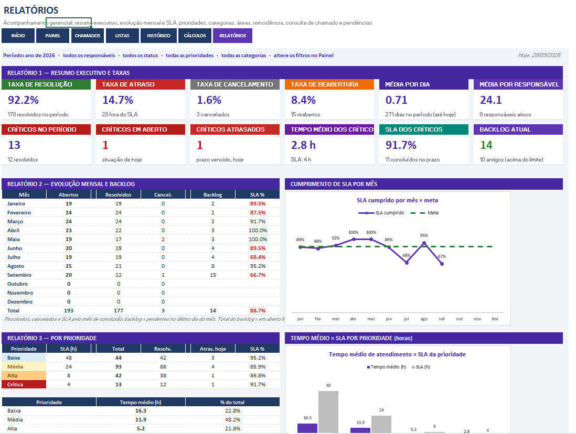Viewport: 576px width, 434px height.
Task: Open the PAINEL navigation button
Action: click(x=53, y=36)
